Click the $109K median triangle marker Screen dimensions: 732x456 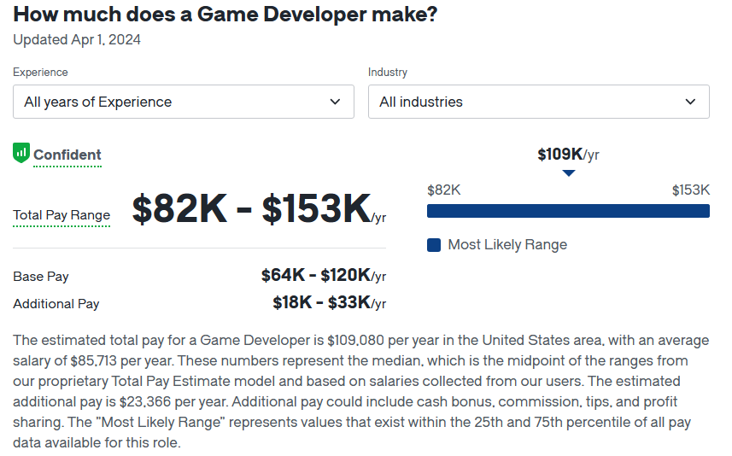(x=568, y=173)
